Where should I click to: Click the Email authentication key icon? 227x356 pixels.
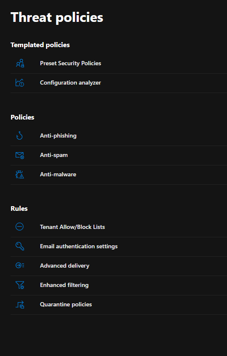[x=20, y=246]
